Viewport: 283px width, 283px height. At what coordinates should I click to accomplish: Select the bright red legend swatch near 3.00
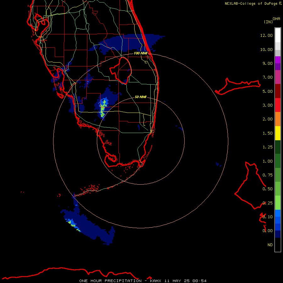(278, 105)
